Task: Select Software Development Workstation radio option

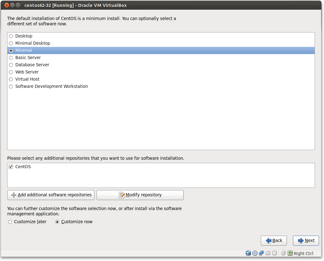Action: click(x=11, y=87)
